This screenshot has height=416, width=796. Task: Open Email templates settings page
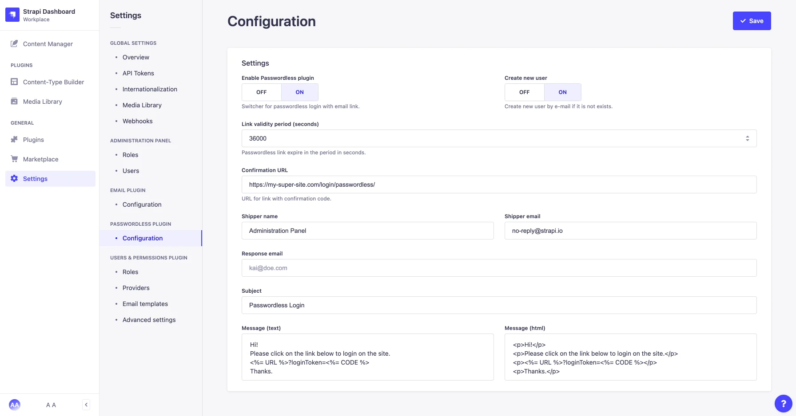(x=145, y=304)
